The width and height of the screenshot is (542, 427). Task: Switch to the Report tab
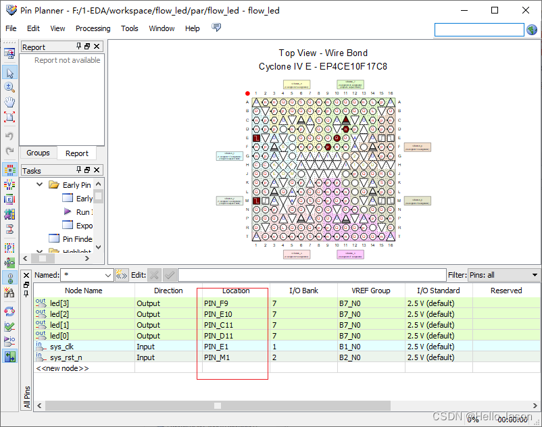click(77, 153)
